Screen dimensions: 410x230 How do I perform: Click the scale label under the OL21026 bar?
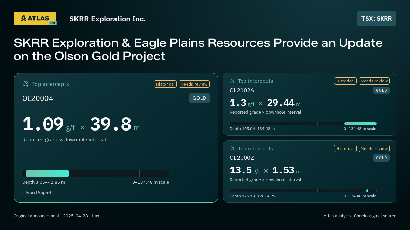pyautogui.click(x=360, y=129)
